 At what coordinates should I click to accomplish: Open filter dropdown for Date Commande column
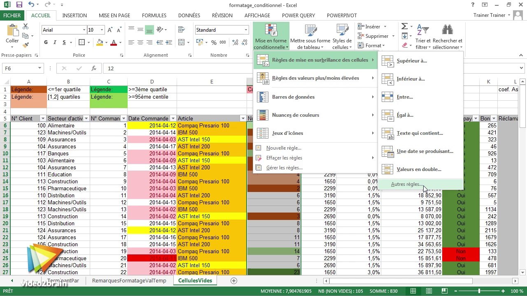173,118
